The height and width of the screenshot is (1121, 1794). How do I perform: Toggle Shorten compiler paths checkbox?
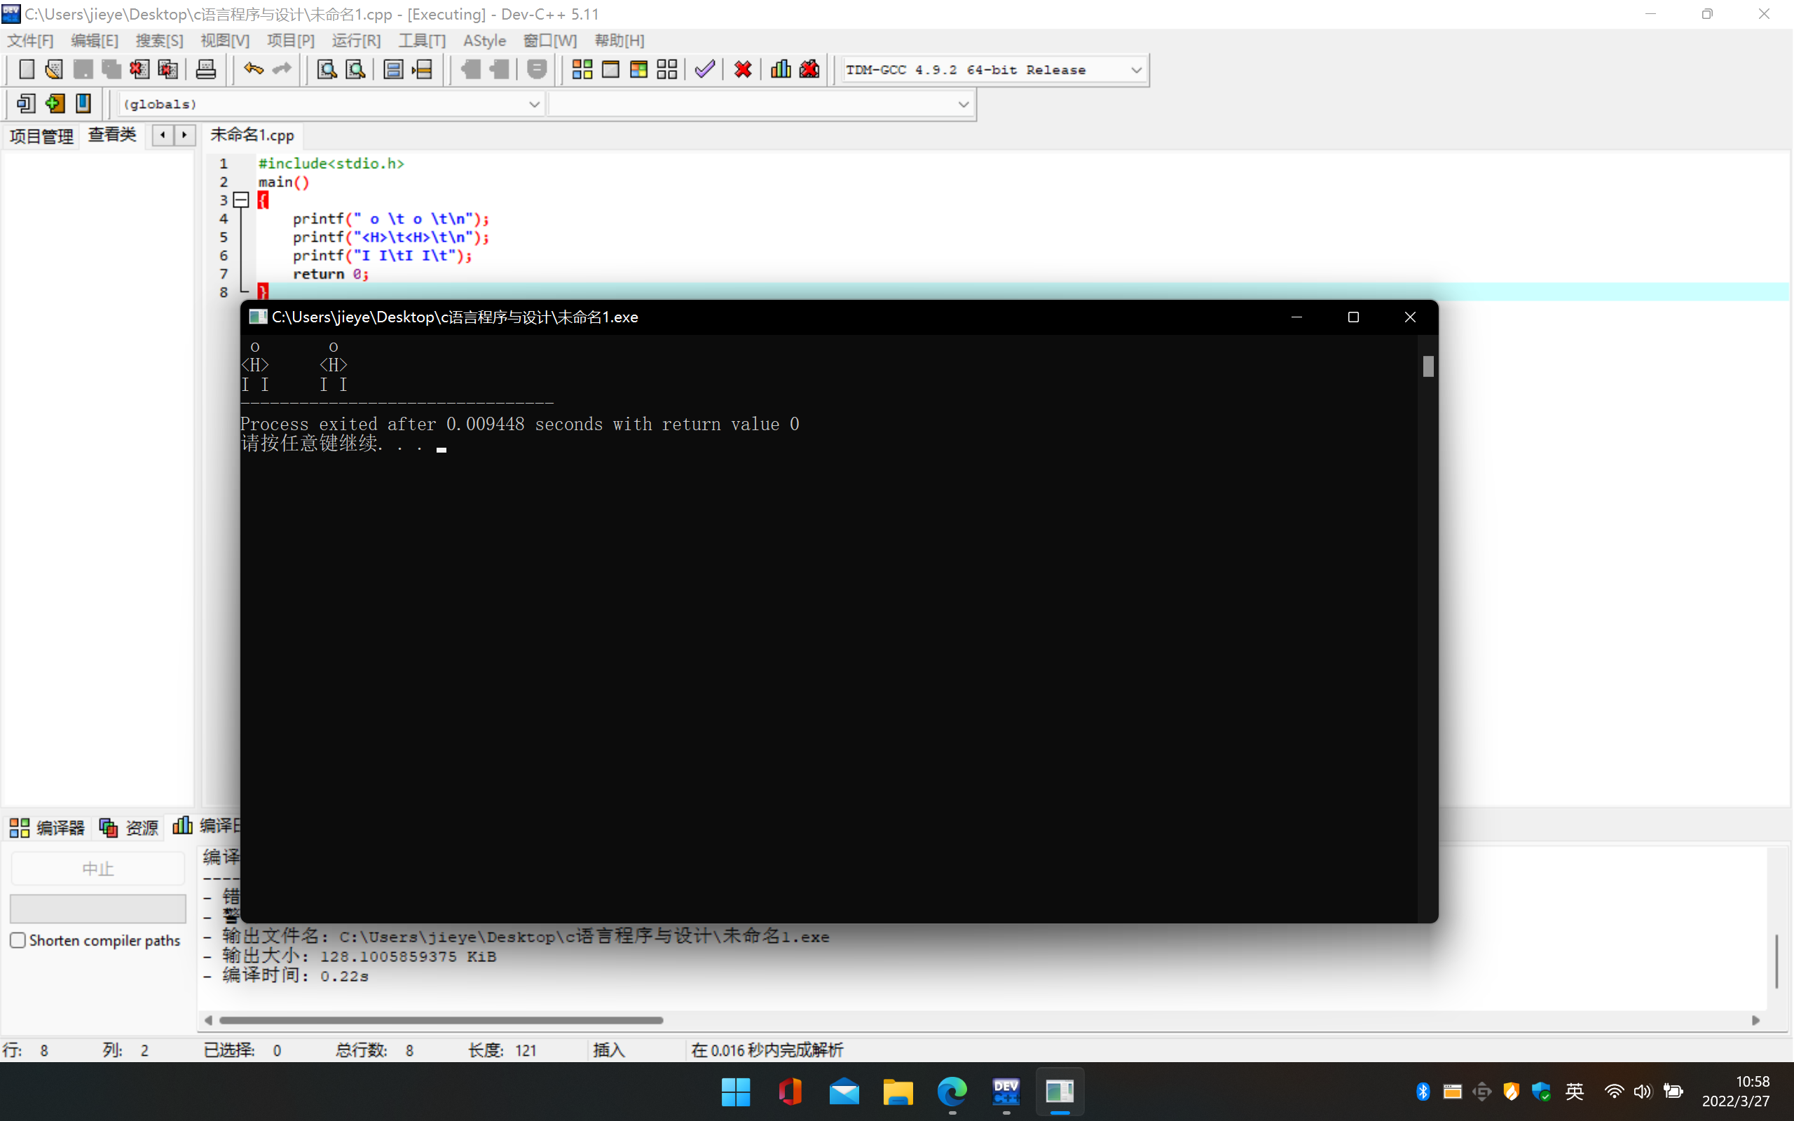[x=18, y=940]
